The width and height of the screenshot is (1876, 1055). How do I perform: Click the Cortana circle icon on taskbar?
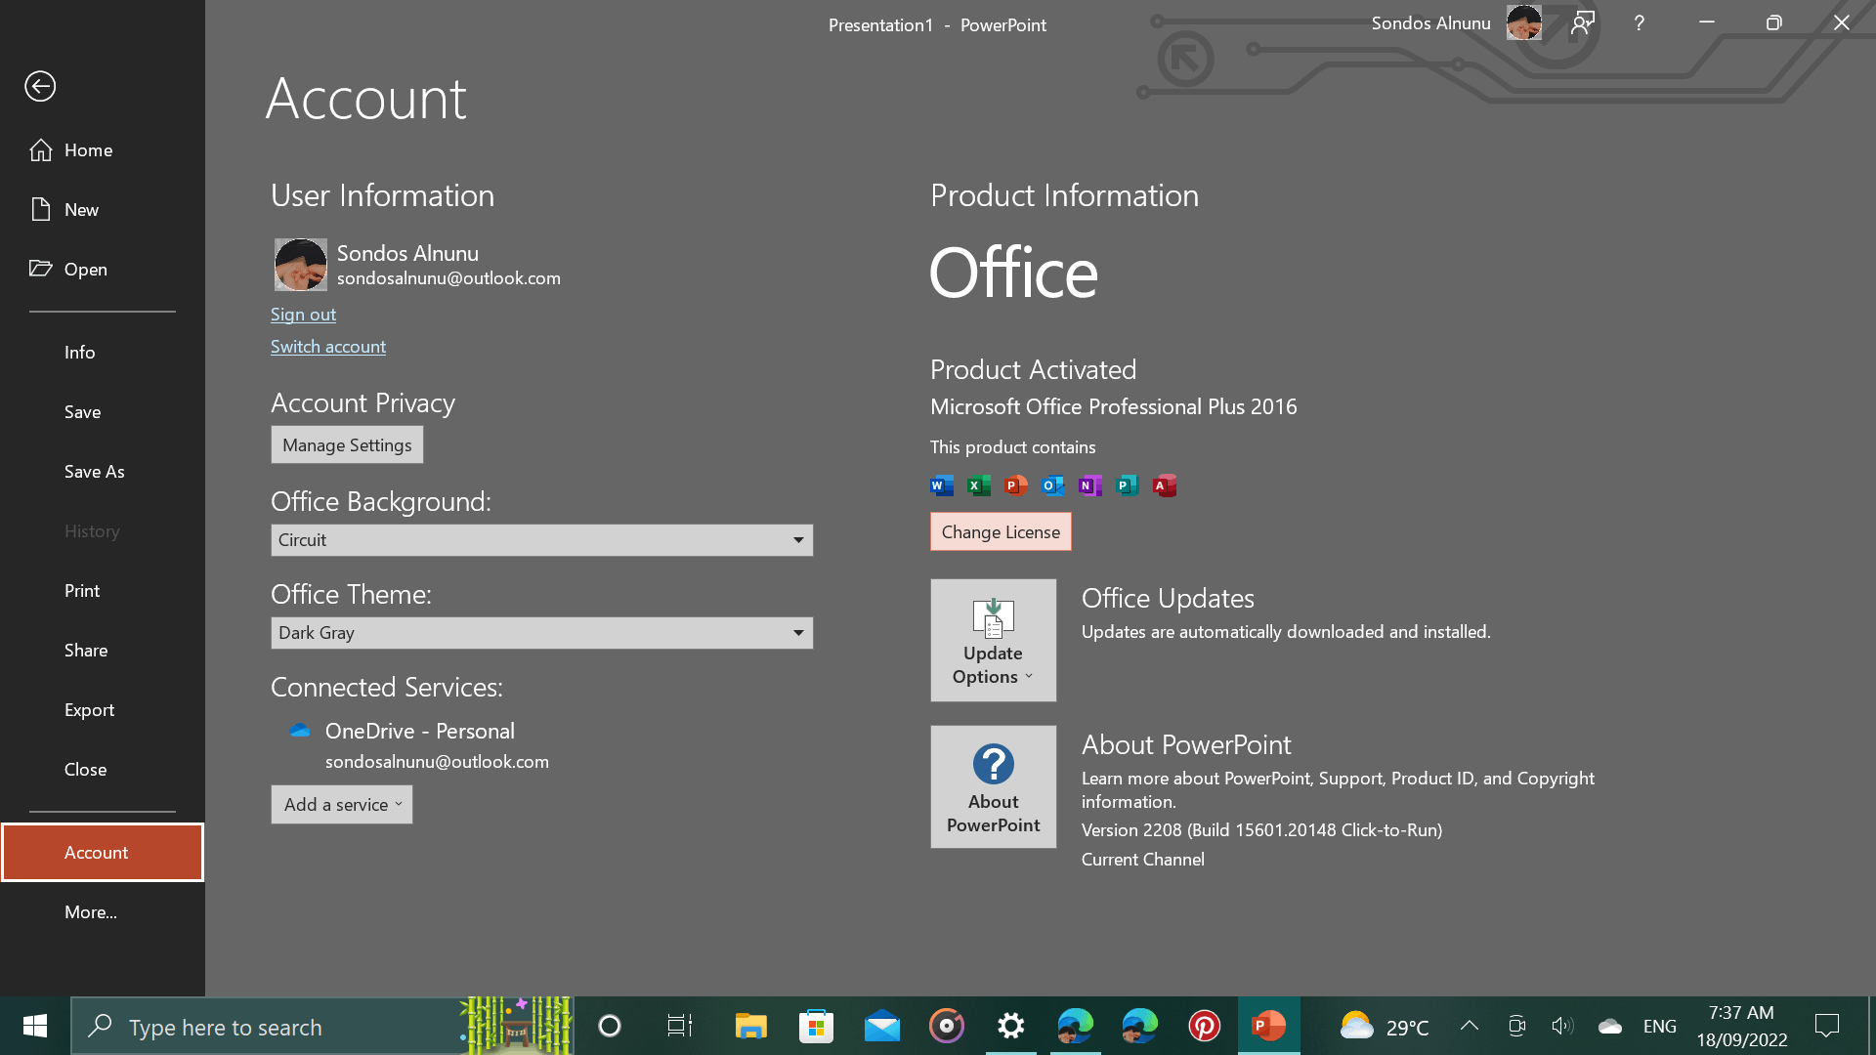(x=610, y=1026)
